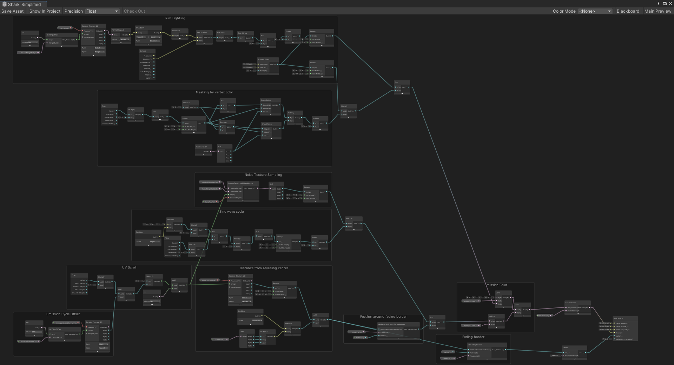The image size is (674, 365).
Task: Open the Transform node's Tangent source-space dropdown
Action: (141, 37)
